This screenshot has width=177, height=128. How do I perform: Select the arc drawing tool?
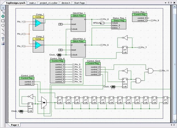tap(3, 34)
